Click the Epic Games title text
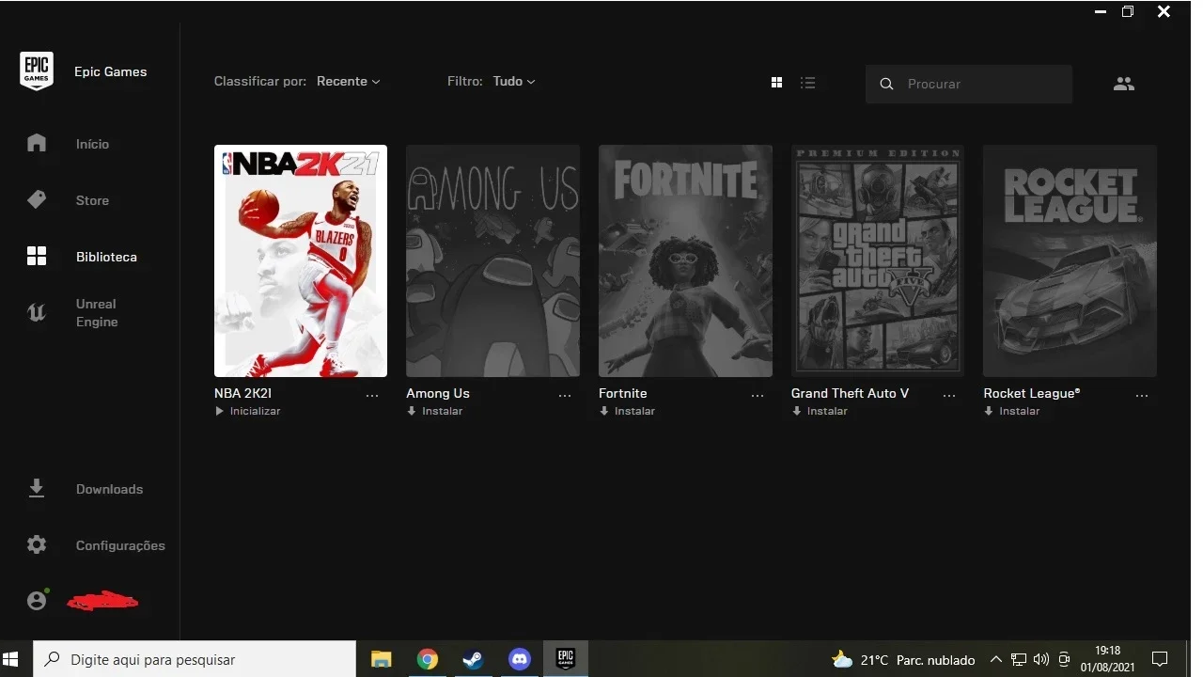This screenshot has height=677, width=1203. pyautogui.click(x=111, y=71)
